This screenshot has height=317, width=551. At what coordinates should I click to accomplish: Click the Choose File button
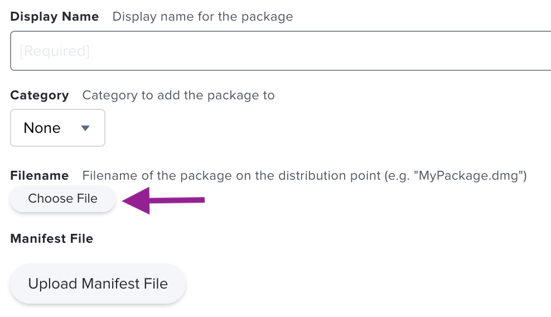(62, 199)
